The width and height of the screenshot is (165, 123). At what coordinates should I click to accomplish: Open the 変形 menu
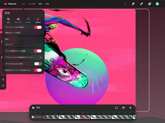pyautogui.click(x=47, y=4)
